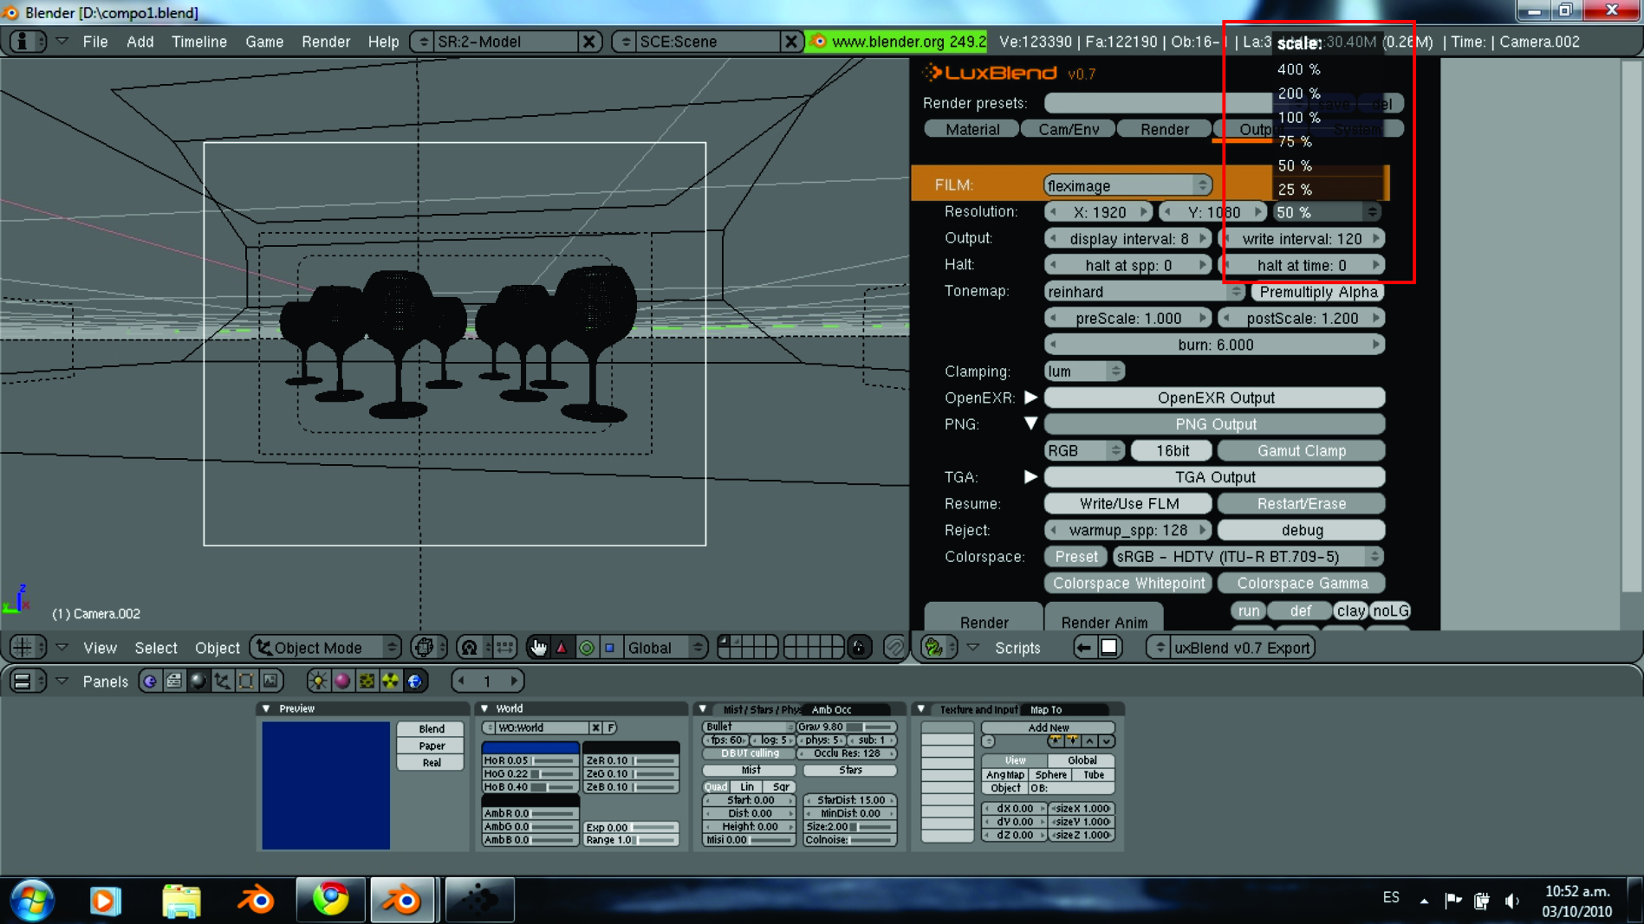Toggle the clay render option
Screen dimensions: 1644x924
(1350, 611)
